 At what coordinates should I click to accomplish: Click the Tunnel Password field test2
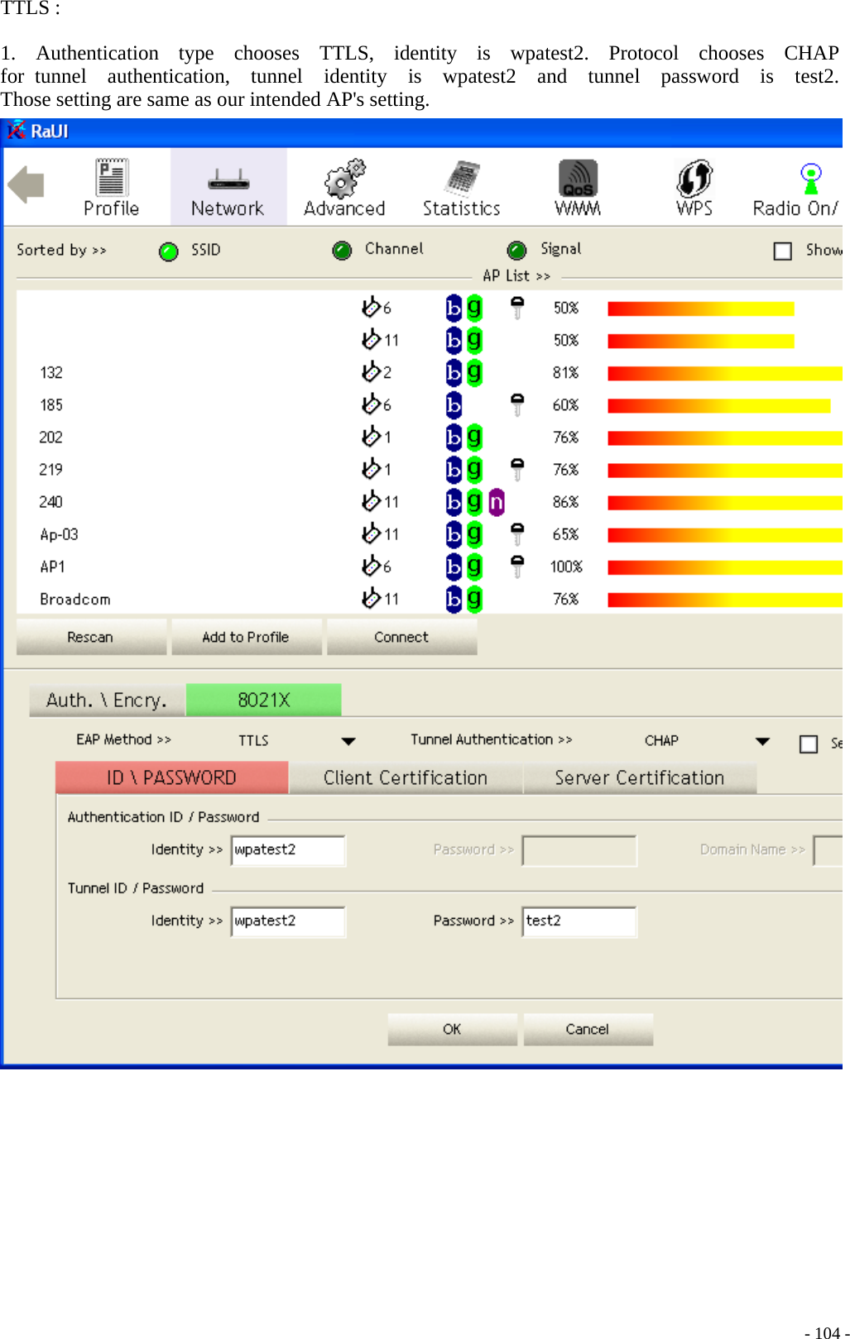[x=579, y=921]
